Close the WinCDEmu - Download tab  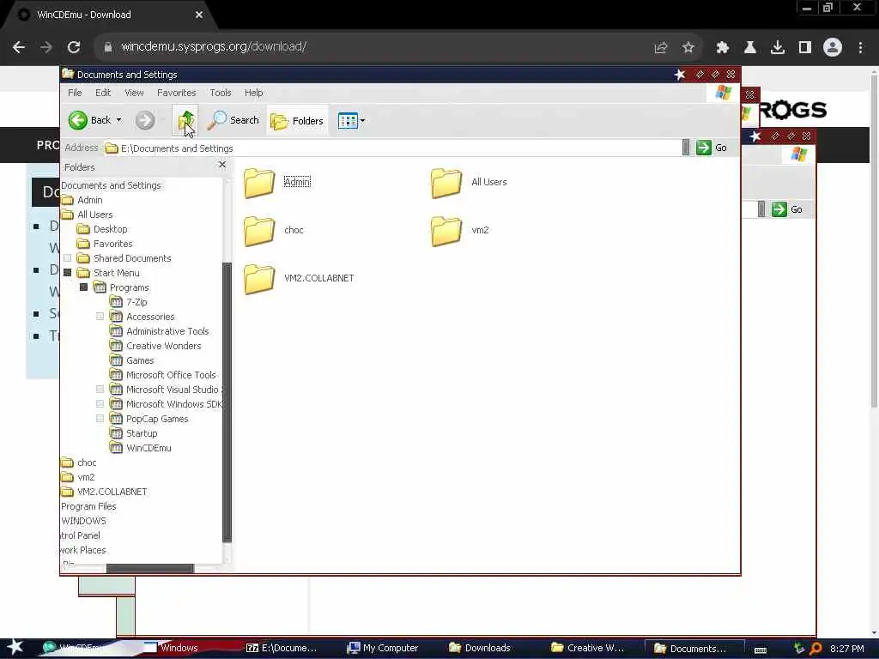(x=199, y=15)
